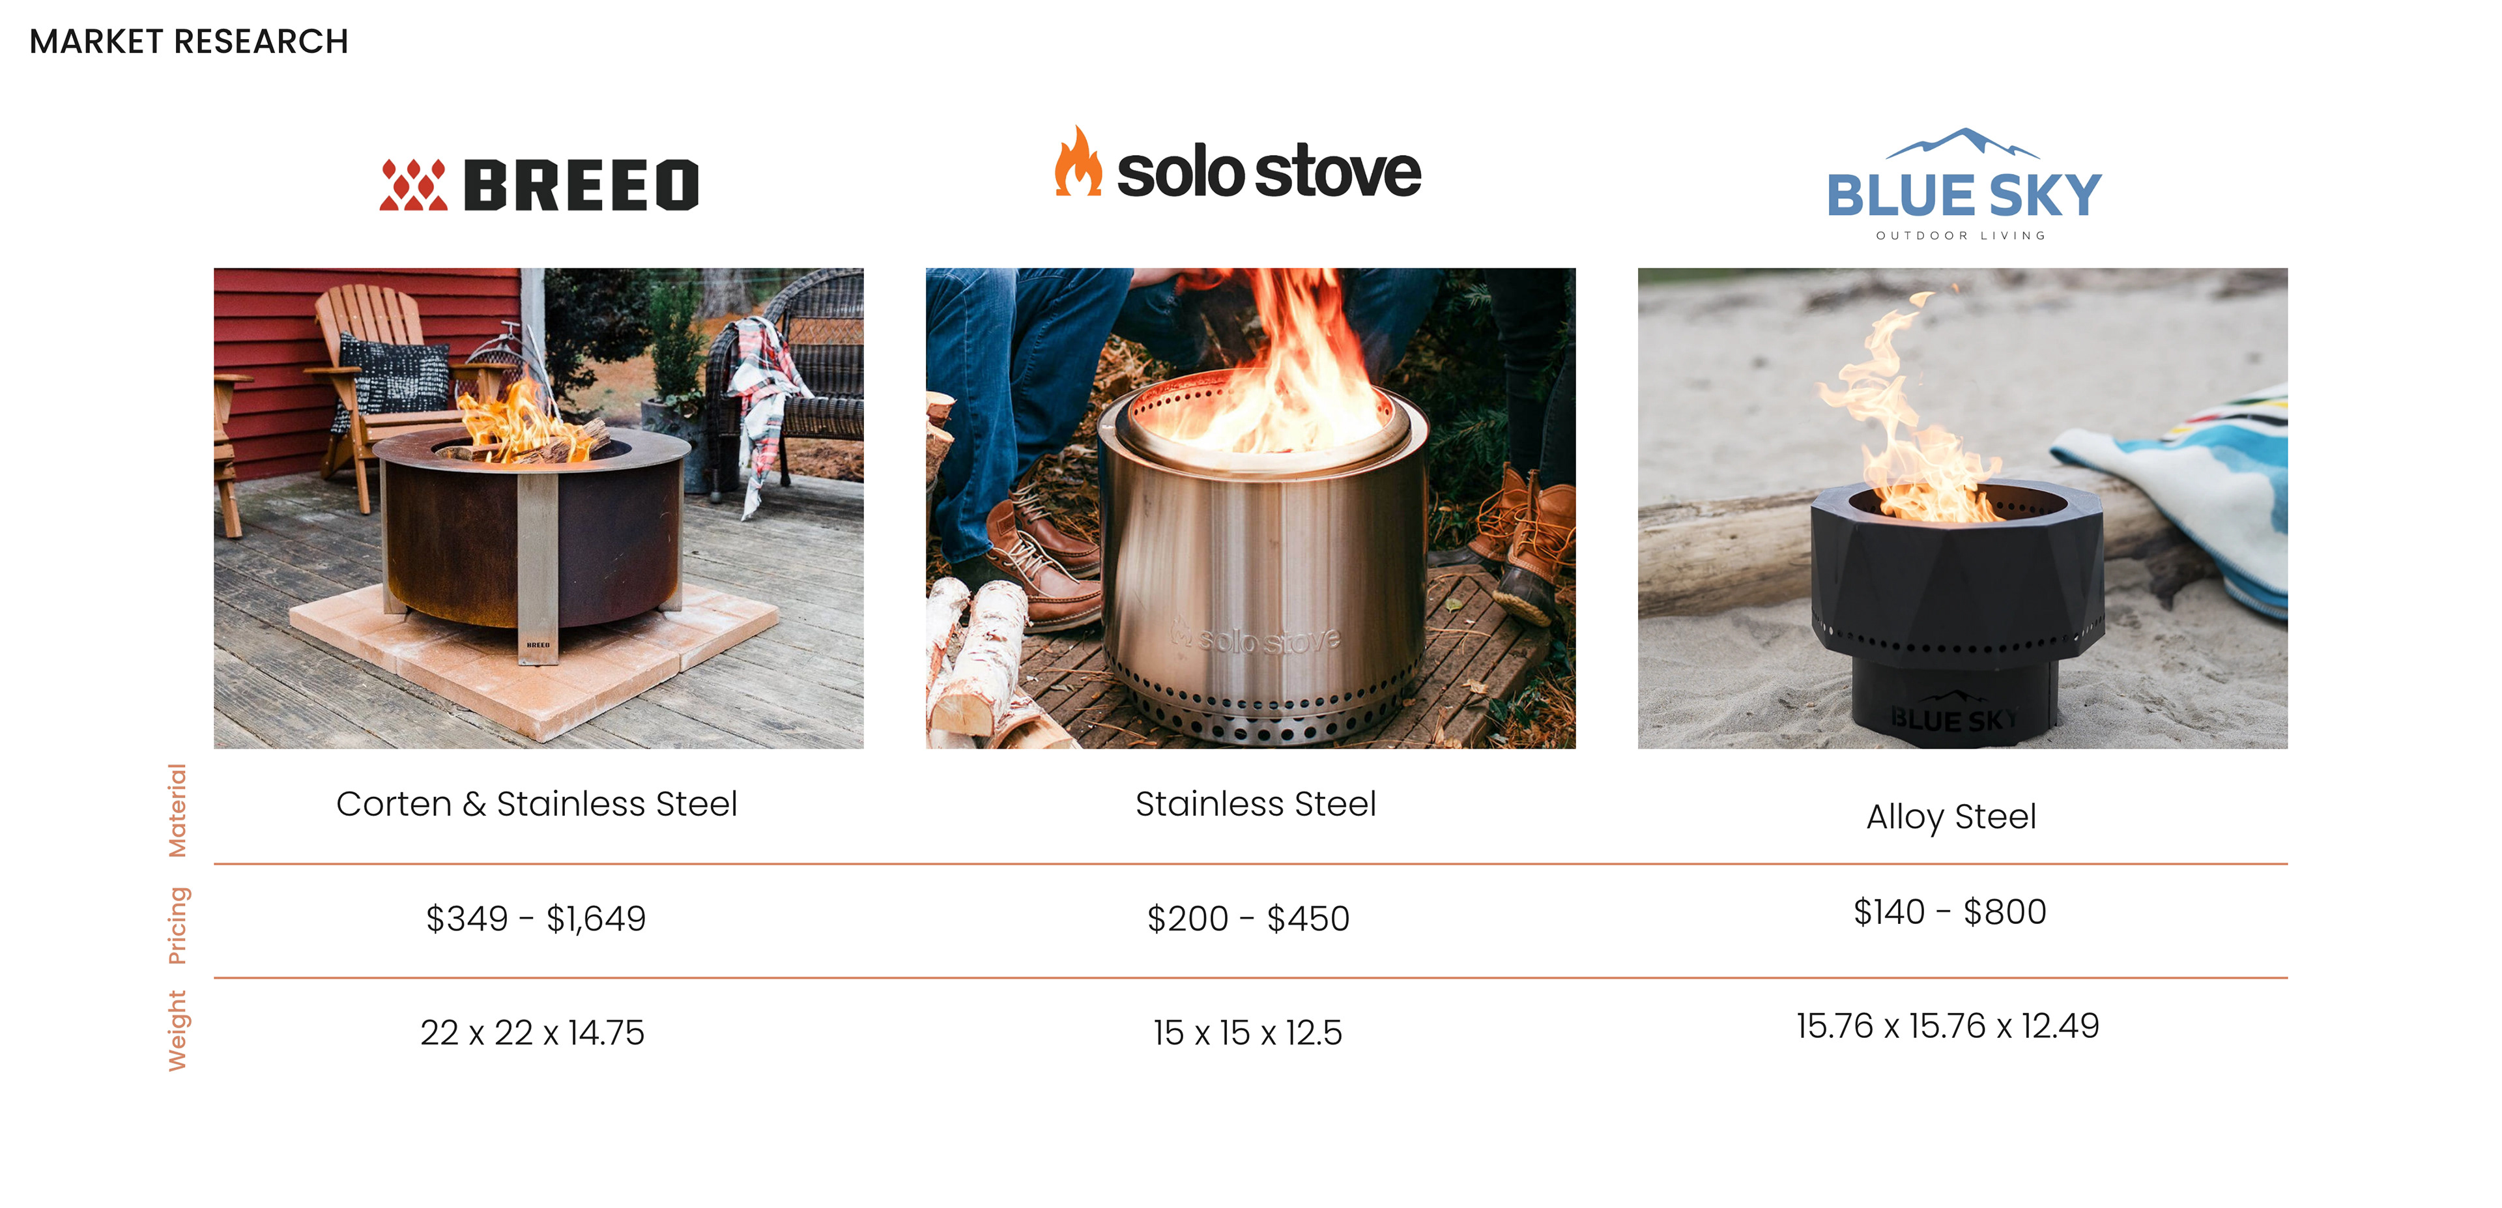Click the $349 - $1,649 price range
This screenshot has height=1208, width=2502.
point(535,919)
